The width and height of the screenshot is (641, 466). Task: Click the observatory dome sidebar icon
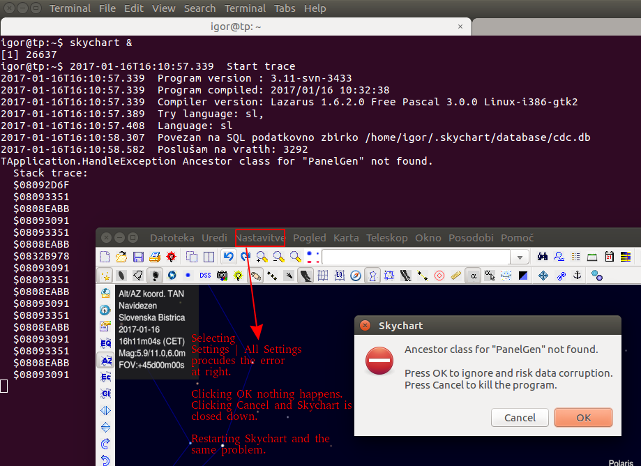tap(105, 293)
